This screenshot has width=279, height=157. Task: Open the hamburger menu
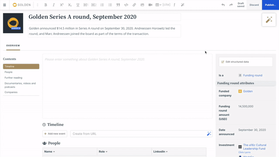tap(5, 5)
